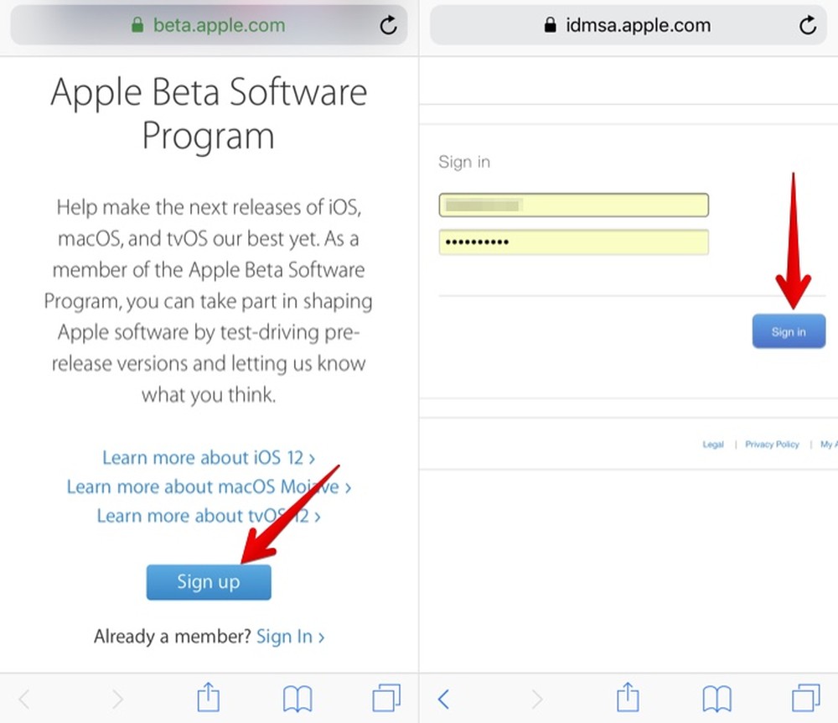The height and width of the screenshot is (723, 838).
Task: Reload the idmsa.apple.com sign in page
Action: click(x=807, y=25)
